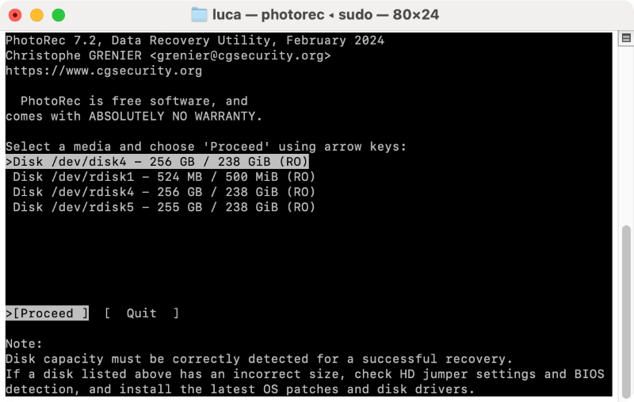This screenshot has width=634, height=402.
Task: Open the https://www.cgsecurity.org URL
Action: tap(104, 71)
